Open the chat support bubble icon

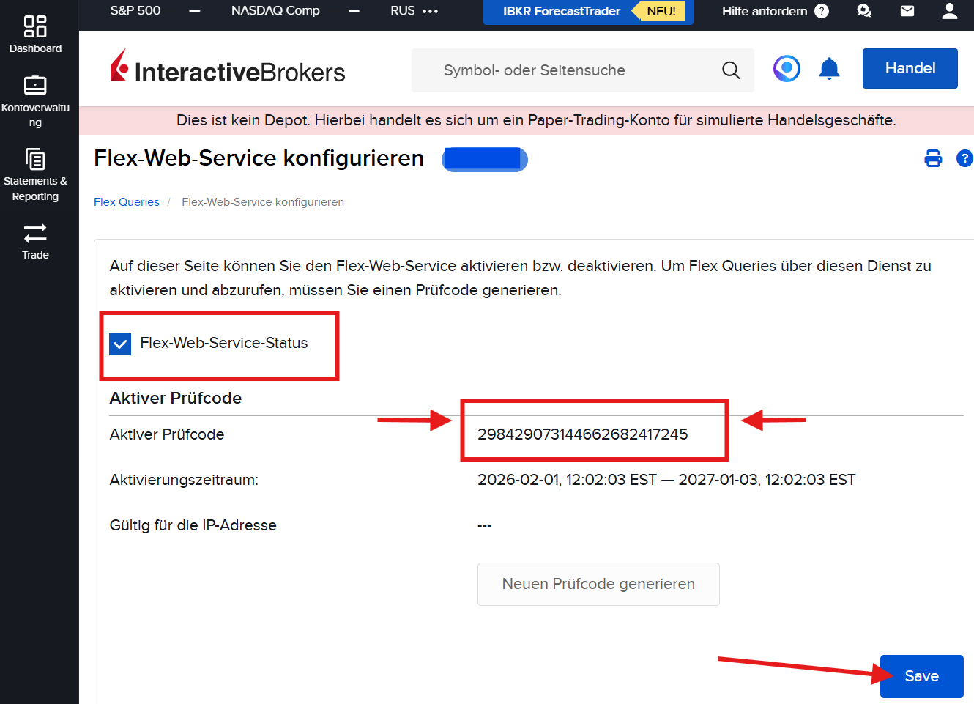click(863, 11)
